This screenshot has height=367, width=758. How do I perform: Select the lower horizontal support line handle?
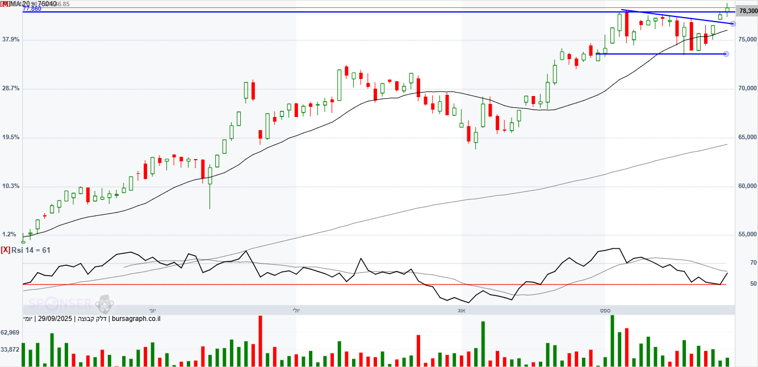(726, 54)
